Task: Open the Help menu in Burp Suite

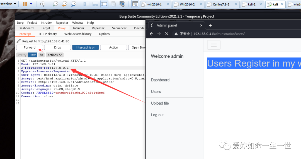Action: (90, 23)
